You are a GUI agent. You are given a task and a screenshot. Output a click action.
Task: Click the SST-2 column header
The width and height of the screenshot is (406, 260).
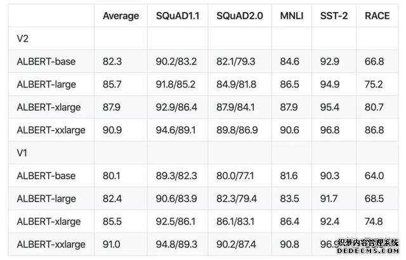pyautogui.click(x=334, y=16)
